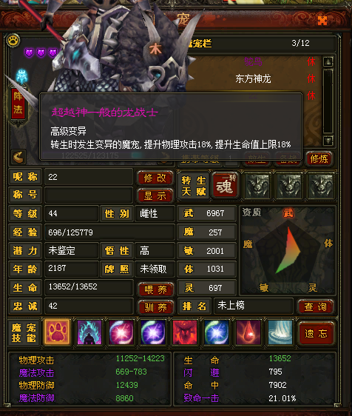Viewport: 352px width, 416px height.
Task: Click the 修改 nickname button
Action: [155, 178]
